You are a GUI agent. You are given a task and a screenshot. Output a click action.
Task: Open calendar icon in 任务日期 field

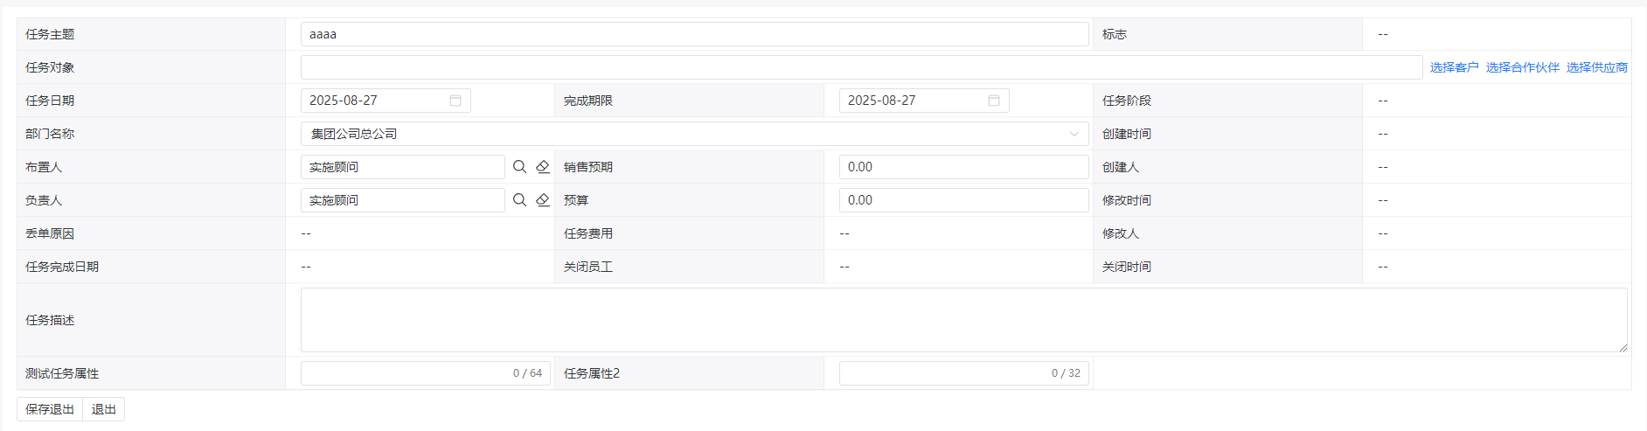click(455, 101)
